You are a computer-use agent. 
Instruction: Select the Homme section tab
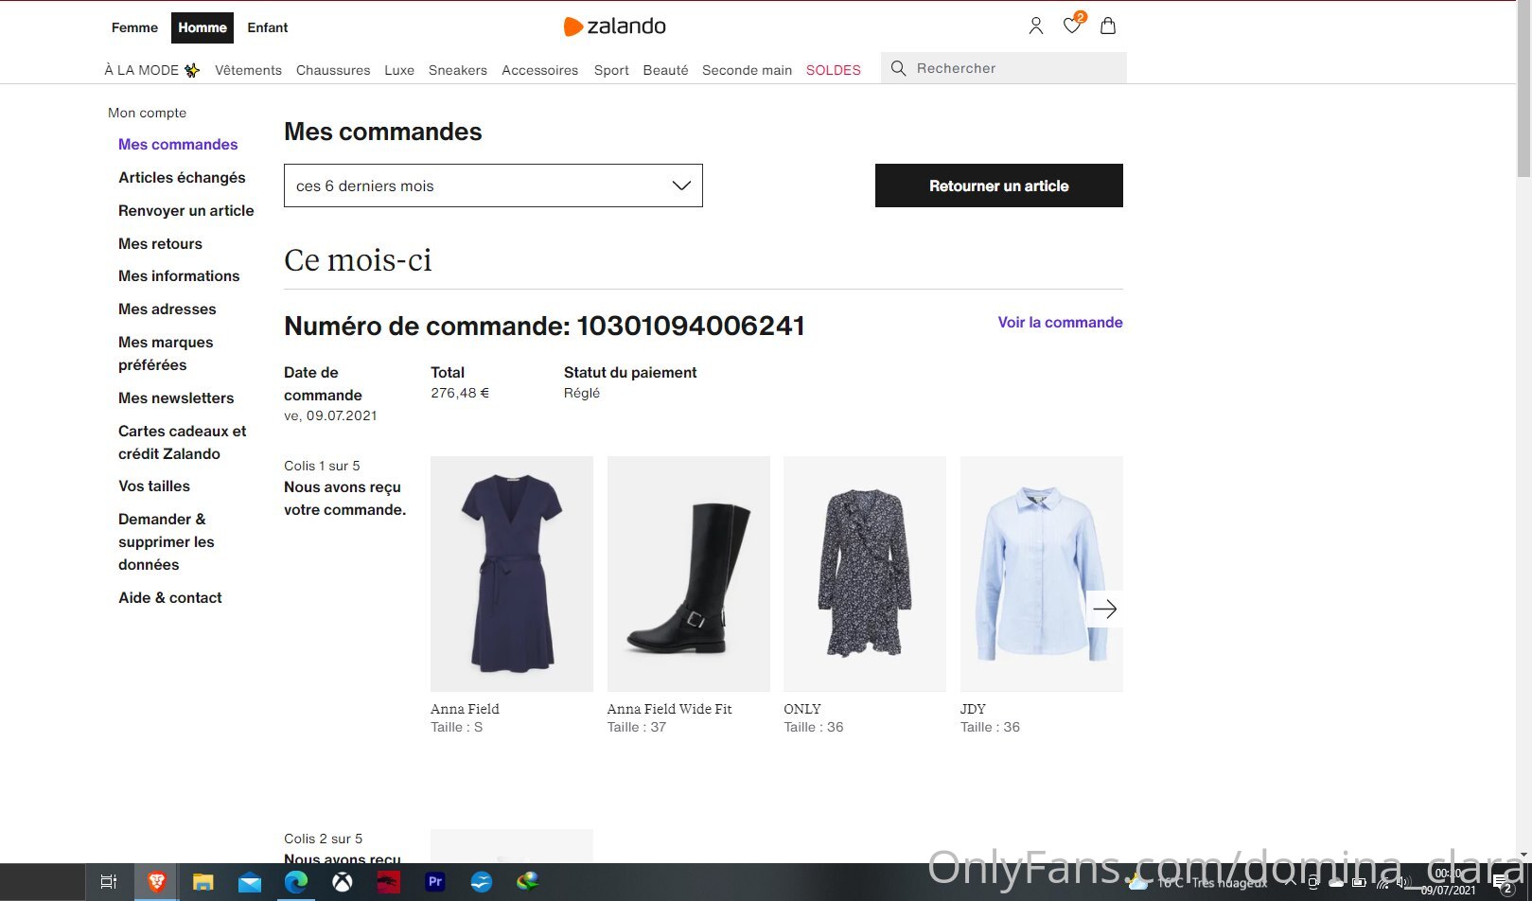point(203,27)
